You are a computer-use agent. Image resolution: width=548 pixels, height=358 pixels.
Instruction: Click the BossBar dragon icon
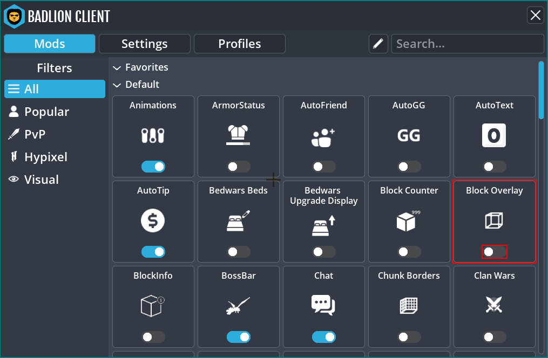[x=238, y=306]
